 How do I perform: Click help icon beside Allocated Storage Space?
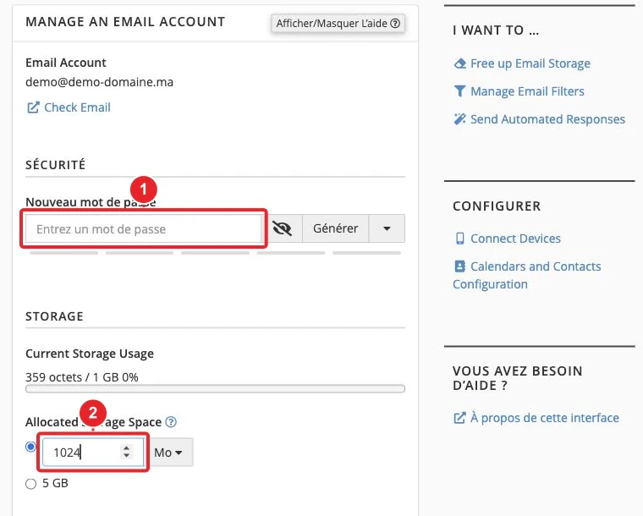tap(171, 422)
